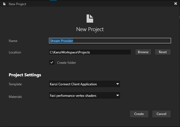Cancel the new project dialog
The image size is (180, 127).
[x=161, y=114]
